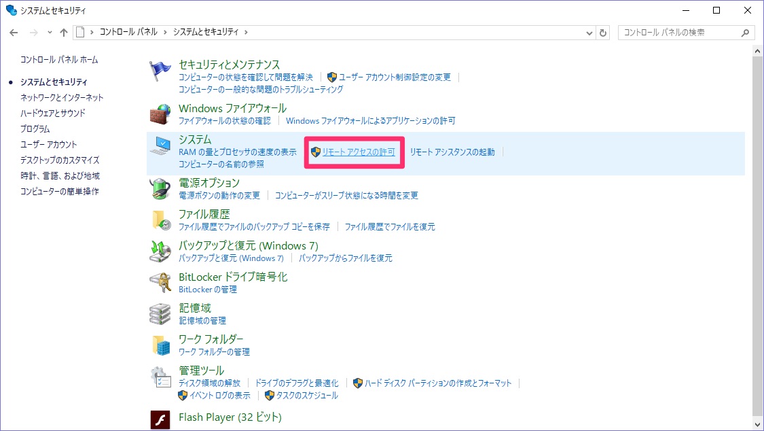Click ワーク フォルダーの管理 link
764x431 pixels.
pyautogui.click(x=214, y=351)
